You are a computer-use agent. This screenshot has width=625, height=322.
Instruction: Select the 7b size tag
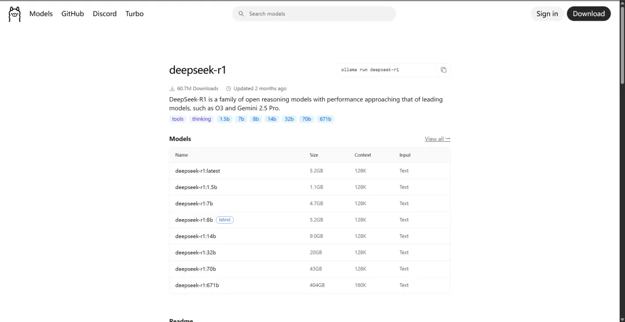pos(241,119)
